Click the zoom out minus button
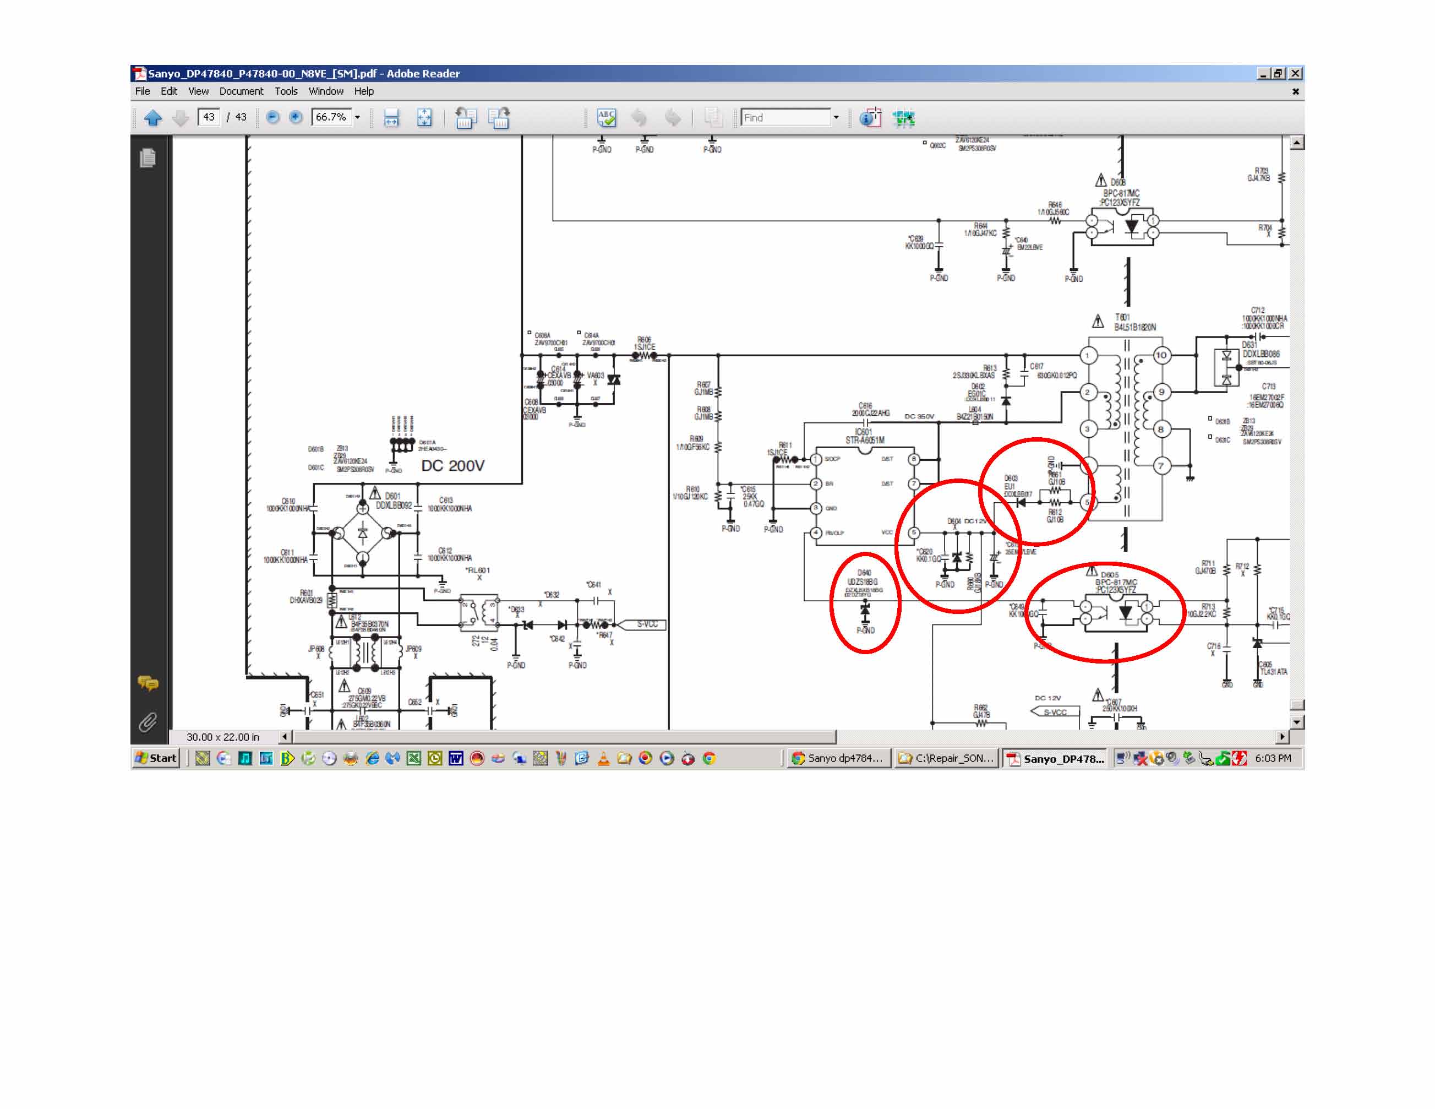 (x=272, y=117)
